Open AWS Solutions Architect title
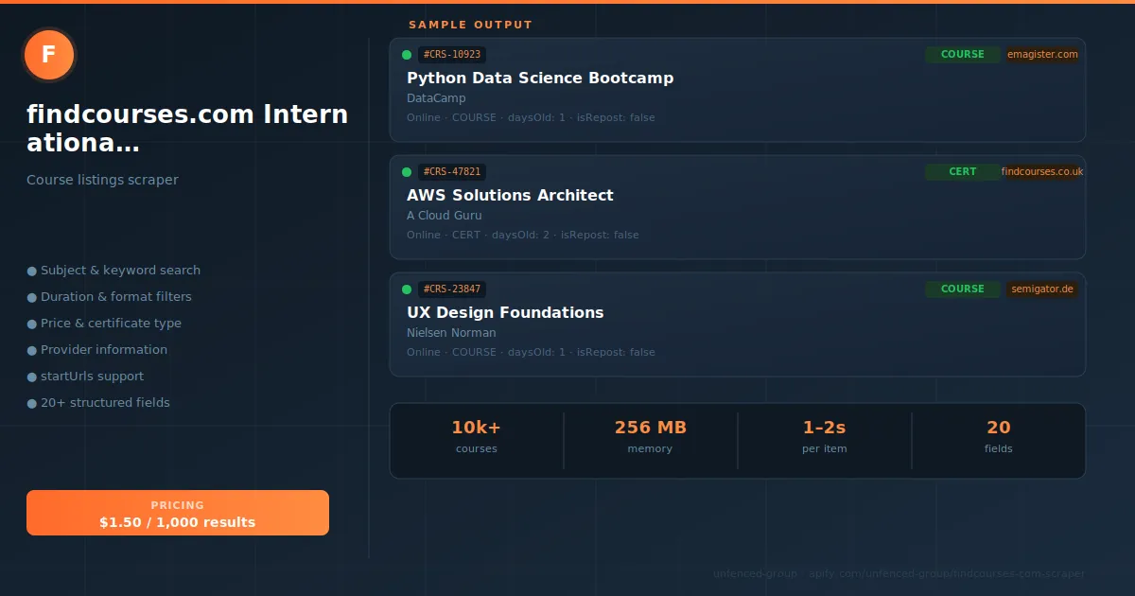1135x596 pixels. click(510, 195)
